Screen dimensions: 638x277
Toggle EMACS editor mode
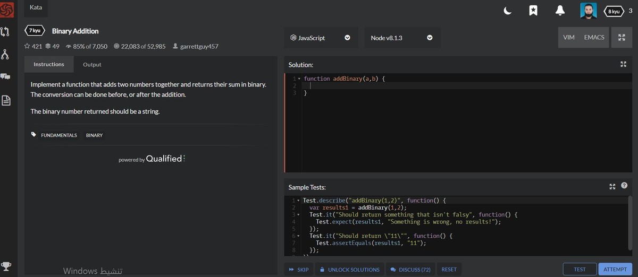coord(594,38)
